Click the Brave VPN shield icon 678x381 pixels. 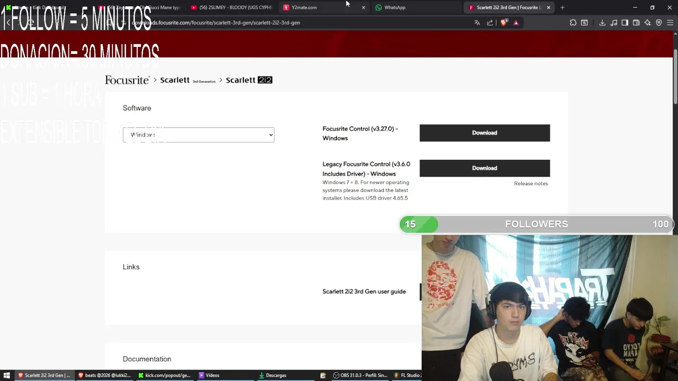(x=659, y=23)
